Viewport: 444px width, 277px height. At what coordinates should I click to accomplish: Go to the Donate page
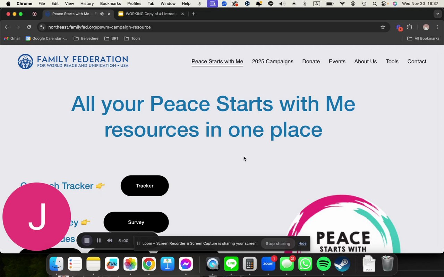311,61
